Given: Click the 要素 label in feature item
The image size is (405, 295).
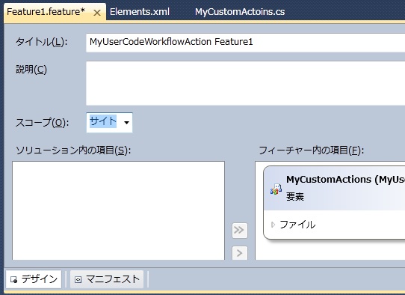Looking at the screenshot, I should coord(295,197).
